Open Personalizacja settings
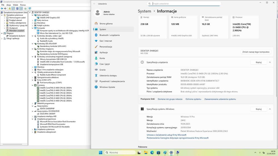Viewport: 278px width, 156px height. click(x=113, y=47)
